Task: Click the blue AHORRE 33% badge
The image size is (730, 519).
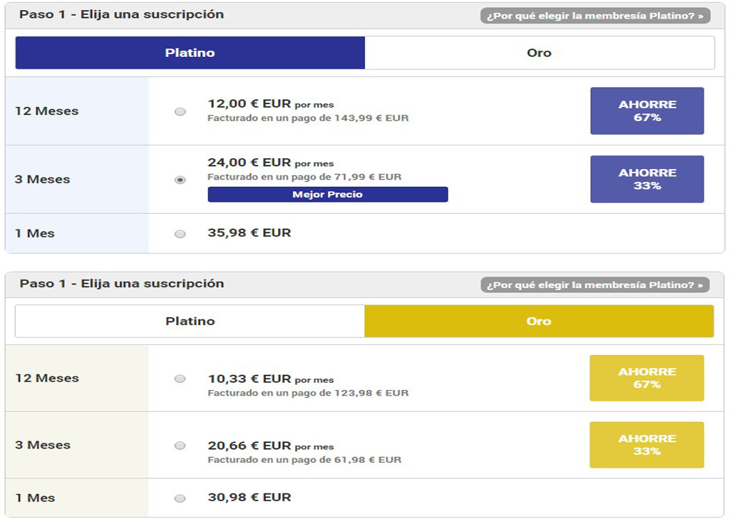Action: (647, 179)
